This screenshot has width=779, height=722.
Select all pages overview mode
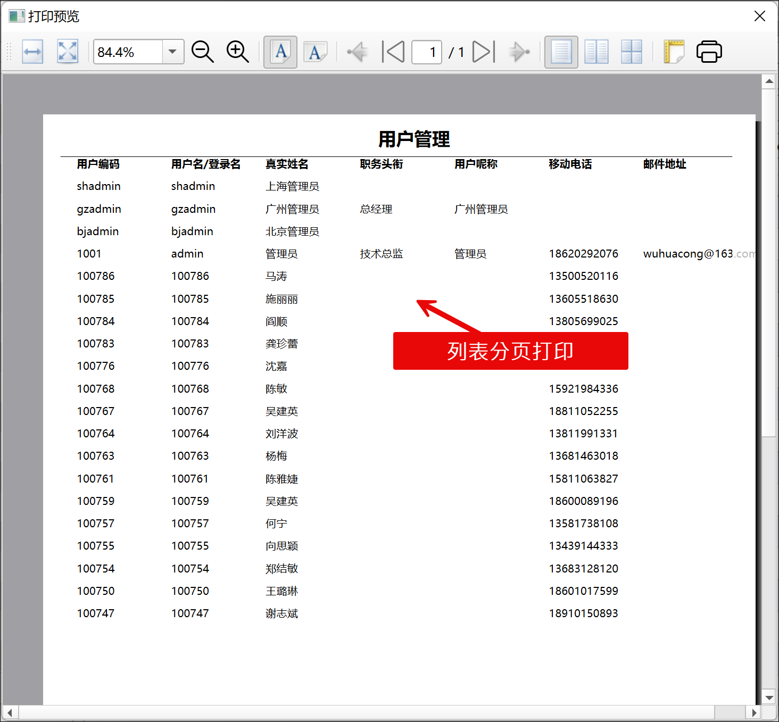click(x=632, y=52)
